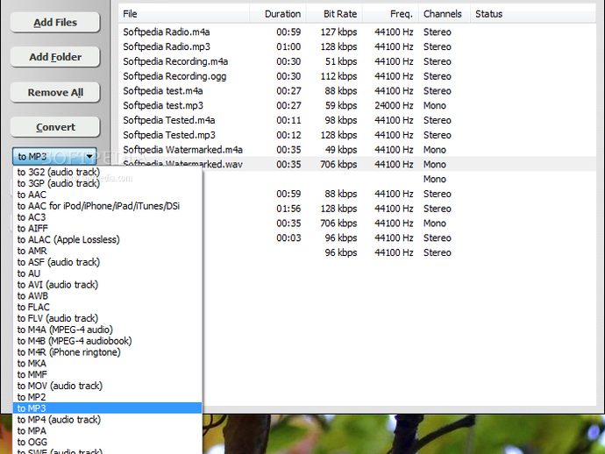The height and width of the screenshot is (454, 605).
Task: Click the 127 kbps bit rate cell
Action: click(338, 32)
